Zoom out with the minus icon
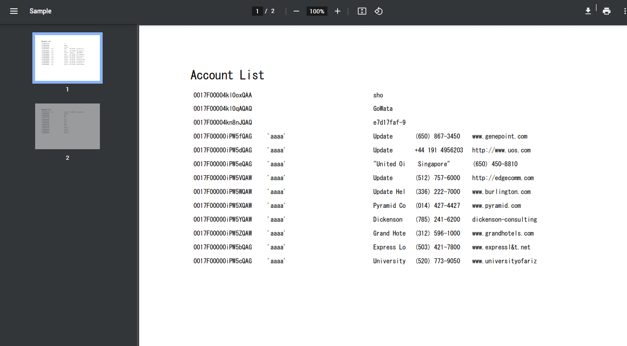Viewport: 627px width, 346px height. pos(296,11)
